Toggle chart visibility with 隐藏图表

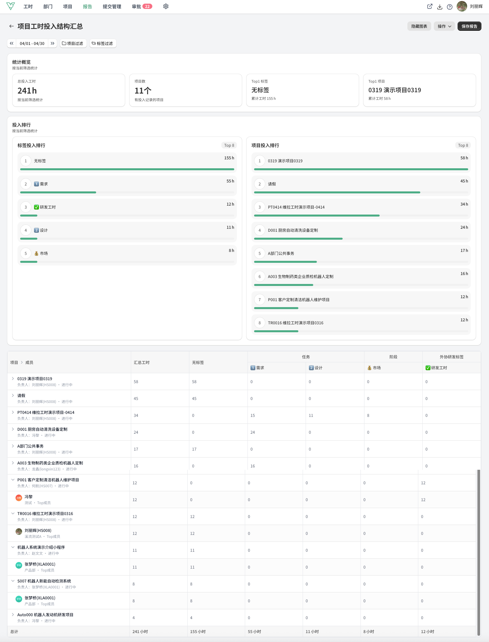[x=419, y=26]
